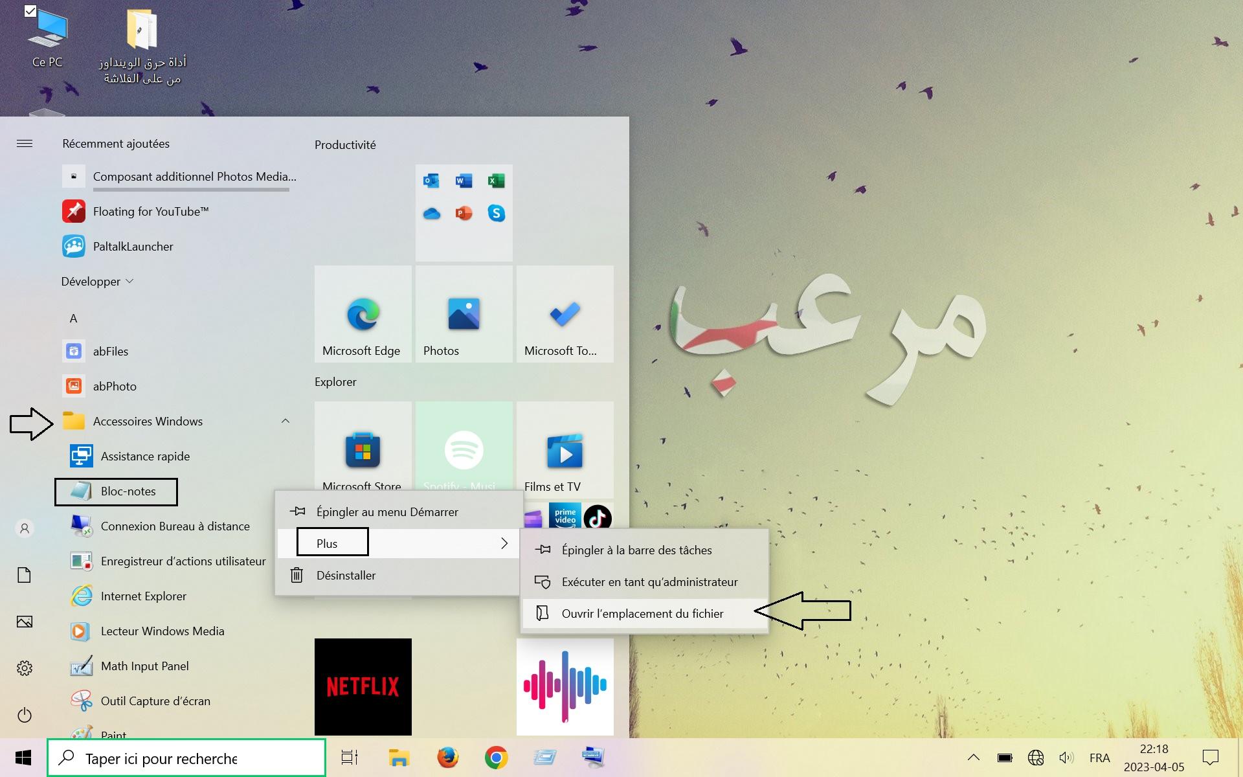Expand the Développer recently added list
This screenshot has height=777, width=1243.
pyautogui.click(x=97, y=281)
